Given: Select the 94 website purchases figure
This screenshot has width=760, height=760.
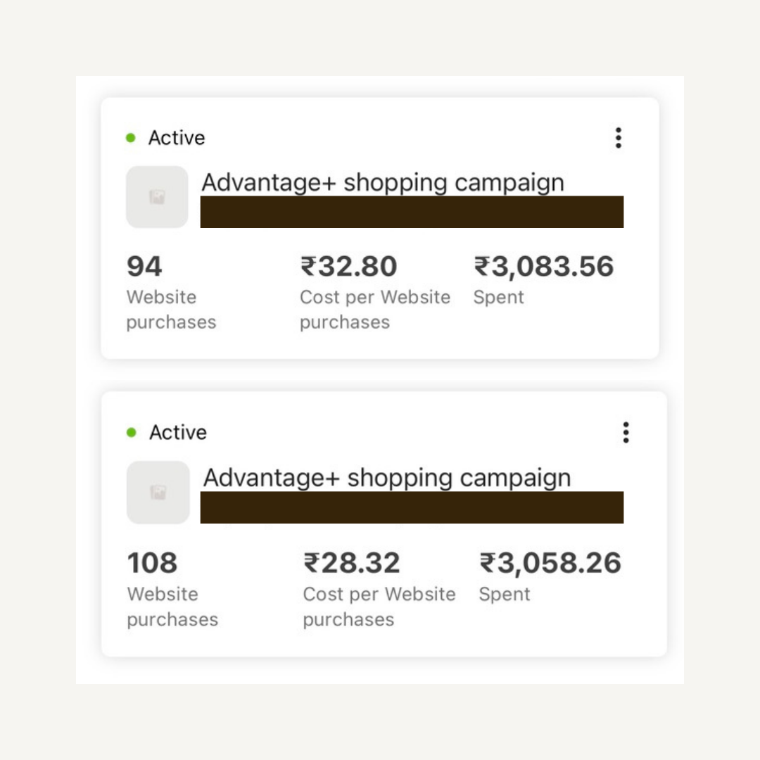Looking at the screenshot, I should point(144,267).
